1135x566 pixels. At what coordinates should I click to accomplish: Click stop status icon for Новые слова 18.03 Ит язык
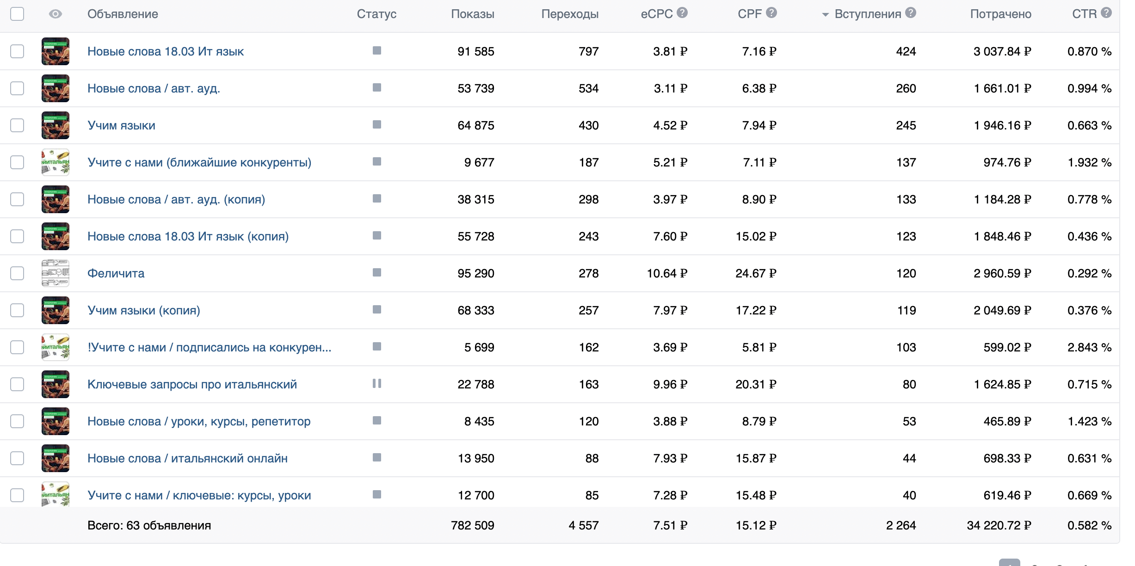376,50
